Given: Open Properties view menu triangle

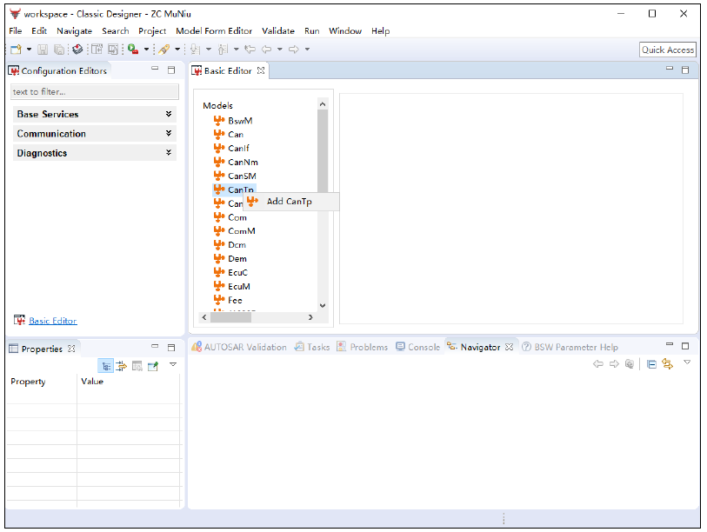Looking at the screenshot, I should pos(173,364).
